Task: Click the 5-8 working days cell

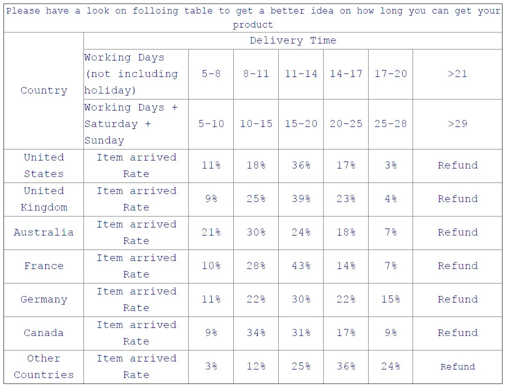Action: click(211, 74)
